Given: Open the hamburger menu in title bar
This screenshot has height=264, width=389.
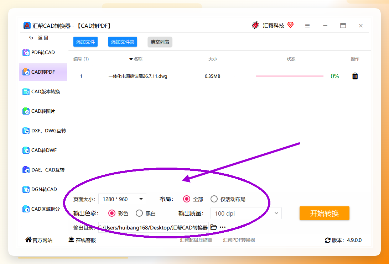Looking at the screenshot, I should (x=307, y=26).
